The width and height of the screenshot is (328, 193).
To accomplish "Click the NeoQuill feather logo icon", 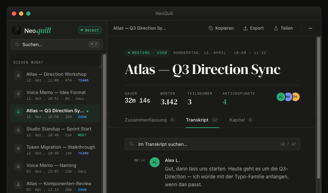I will [17, 30].
